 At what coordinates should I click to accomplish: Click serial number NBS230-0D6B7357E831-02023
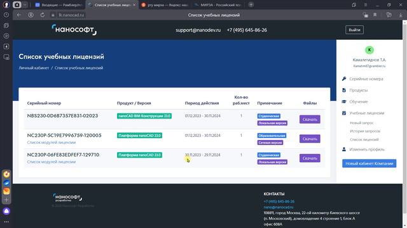[62, 116]
